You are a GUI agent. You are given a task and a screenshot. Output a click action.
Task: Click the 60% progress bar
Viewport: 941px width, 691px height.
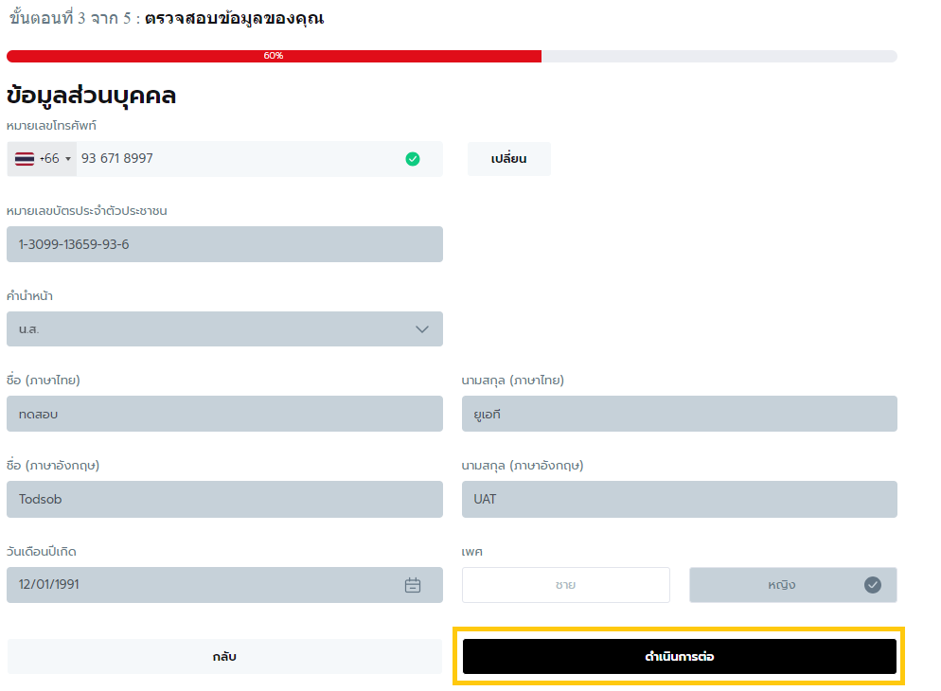(x=452, y=56)
